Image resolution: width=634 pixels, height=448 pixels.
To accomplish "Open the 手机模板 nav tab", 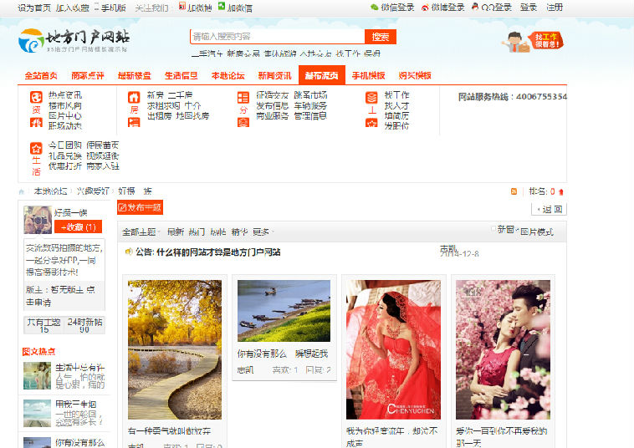I will 368,75.
